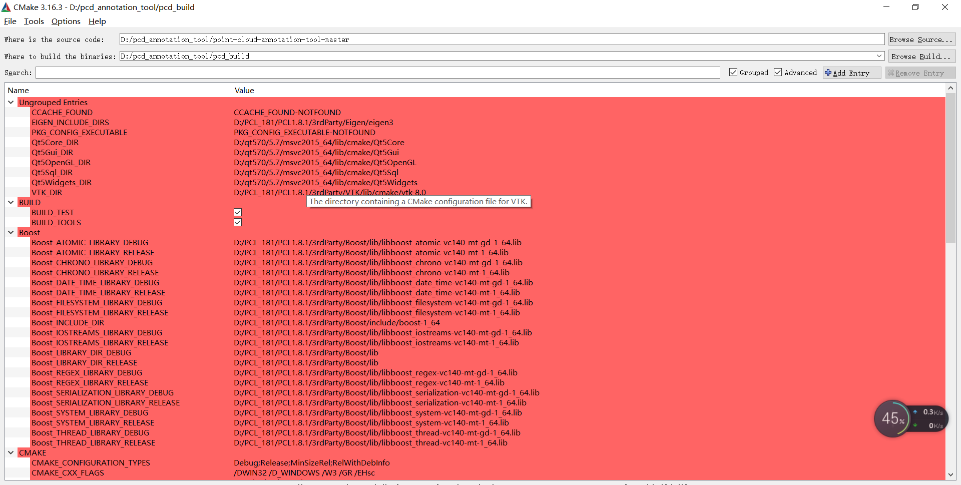Click the Add Entry button
Screen dimensions: 961x485
pos(852,73)
